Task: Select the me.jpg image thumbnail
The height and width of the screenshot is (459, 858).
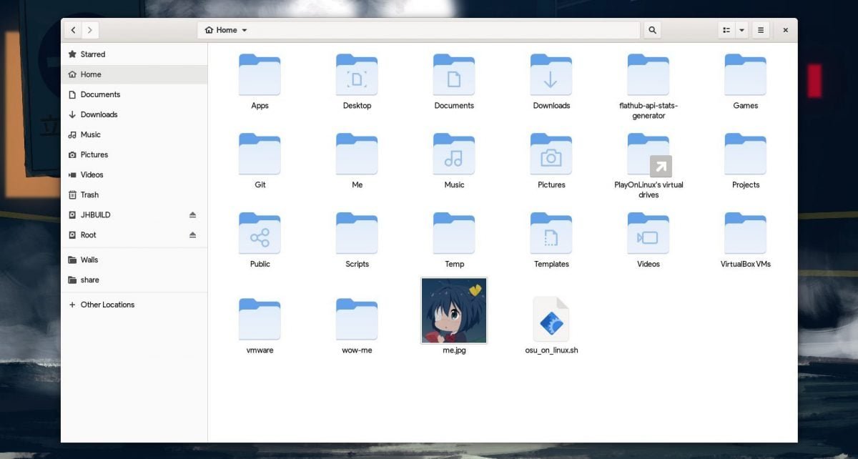Action: click(x=454, y=316)
